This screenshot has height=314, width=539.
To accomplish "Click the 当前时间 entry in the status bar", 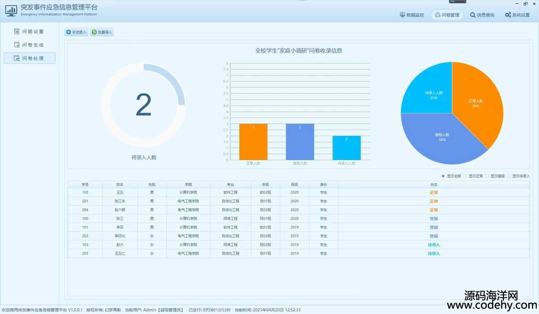I will [268, 310].
